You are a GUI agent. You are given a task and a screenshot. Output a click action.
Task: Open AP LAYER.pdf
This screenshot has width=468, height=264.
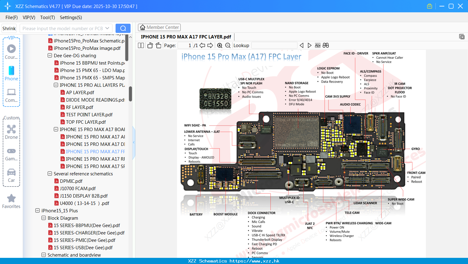click(80, 93)
